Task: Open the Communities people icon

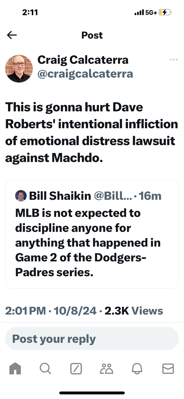Action: tap(107, 369)
